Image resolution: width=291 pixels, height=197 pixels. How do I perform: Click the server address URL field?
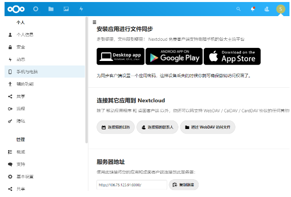click(132, 184)
